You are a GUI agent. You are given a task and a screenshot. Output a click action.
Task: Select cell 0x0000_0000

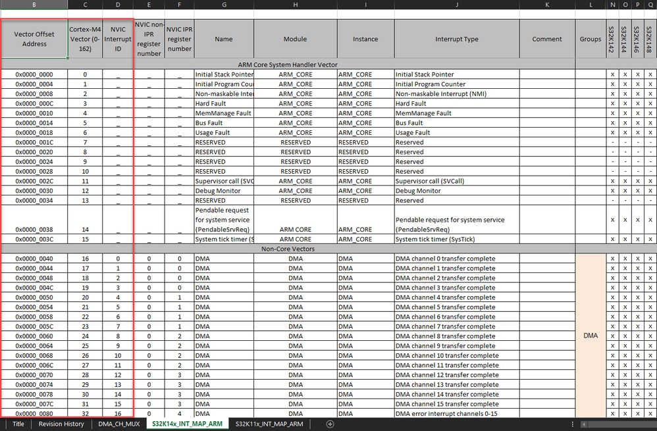point(34,74)
